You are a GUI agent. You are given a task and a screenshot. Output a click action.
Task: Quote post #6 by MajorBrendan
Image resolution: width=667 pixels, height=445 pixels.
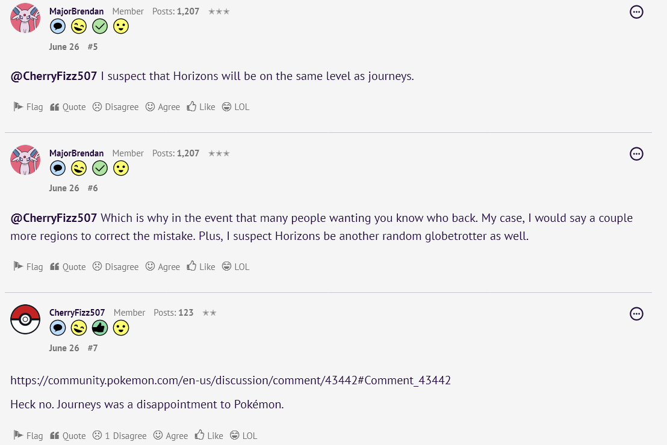point(67,267)
